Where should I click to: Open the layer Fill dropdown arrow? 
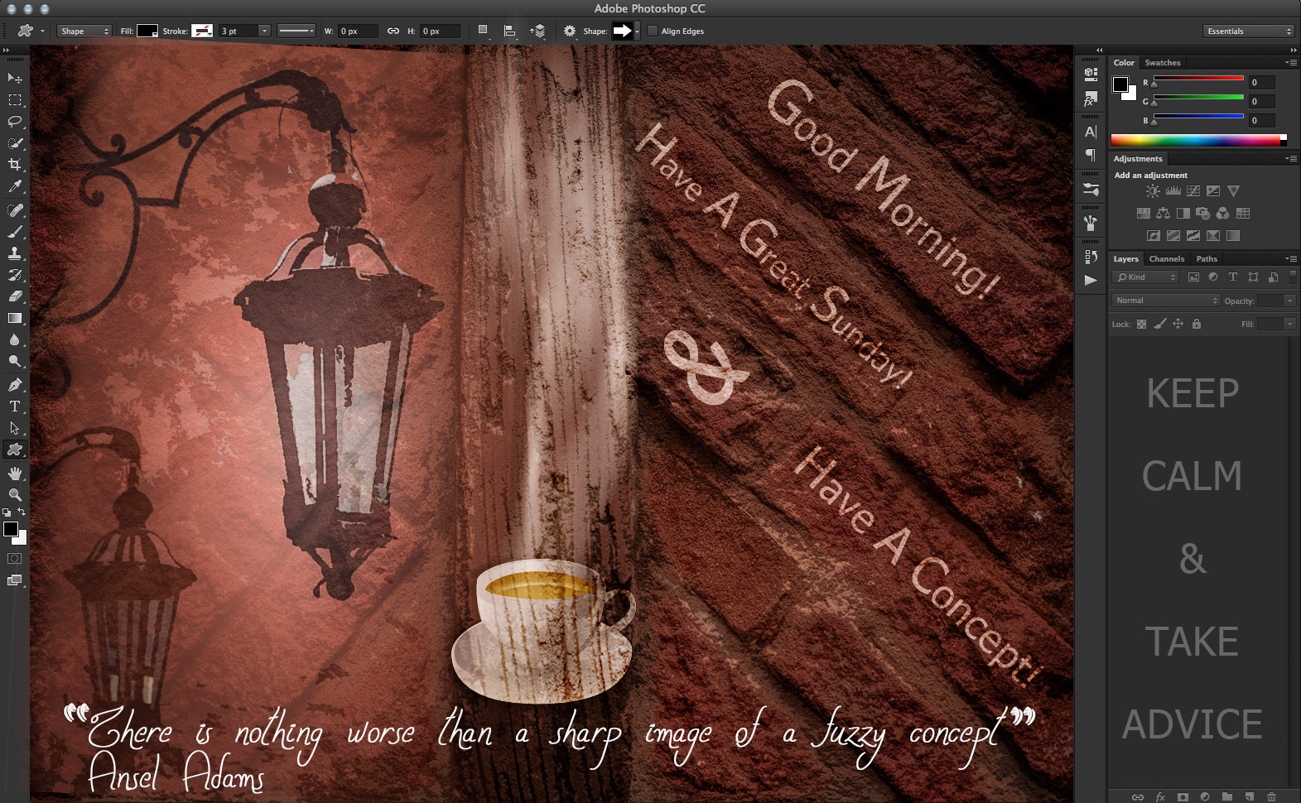coord(1289,324)
